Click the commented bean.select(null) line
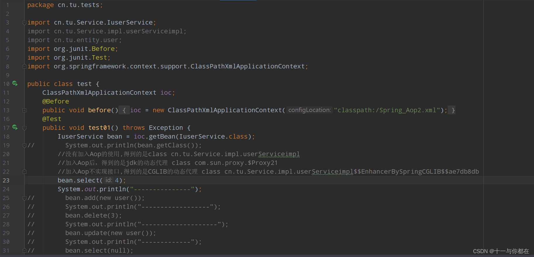The height and width of the screenshot is (257, 534). [99, 251]
